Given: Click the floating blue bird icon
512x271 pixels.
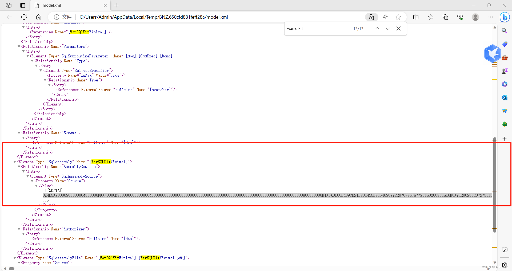Looking at the screenshot, I should (492, 53).
